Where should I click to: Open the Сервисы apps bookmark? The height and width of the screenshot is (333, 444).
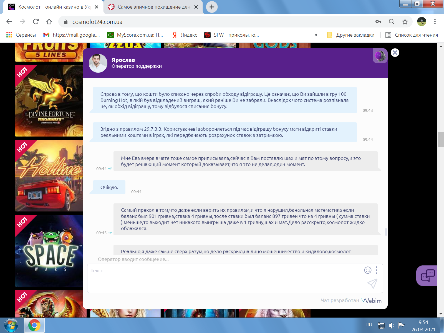point(21,35)
